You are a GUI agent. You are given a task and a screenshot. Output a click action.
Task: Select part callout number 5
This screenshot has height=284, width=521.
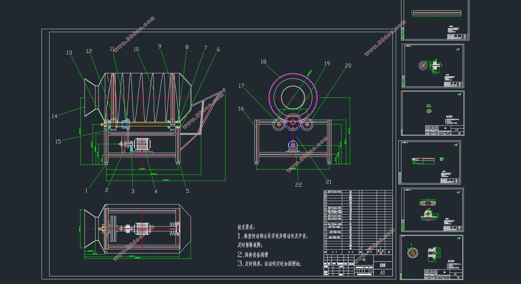pos(187,191)
